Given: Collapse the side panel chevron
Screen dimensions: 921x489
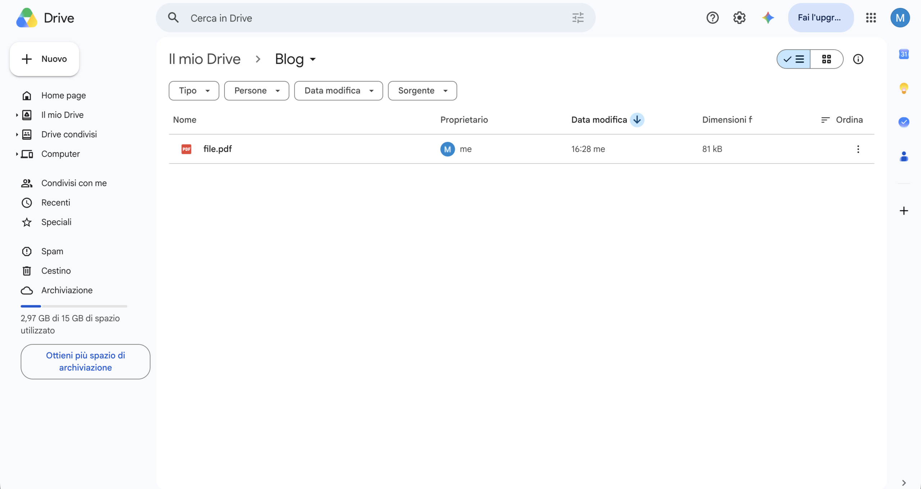Looking at the screenshot, I should [904, 483].
